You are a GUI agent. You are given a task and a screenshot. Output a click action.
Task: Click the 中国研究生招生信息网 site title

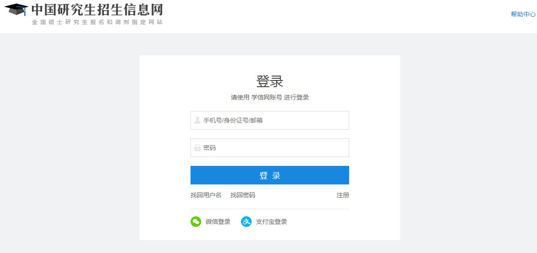click(97, 9)
